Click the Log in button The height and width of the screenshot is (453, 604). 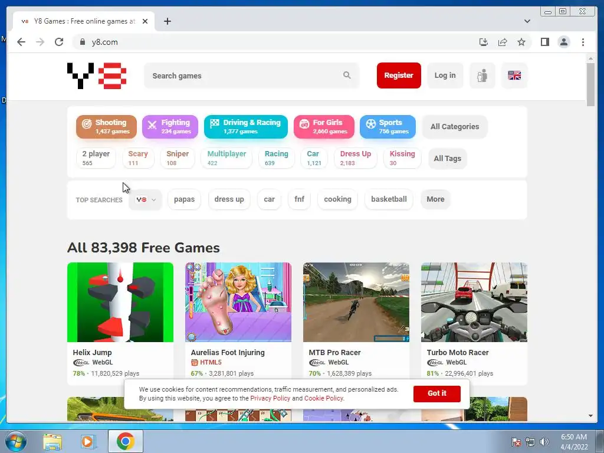(x=445, y=75)
